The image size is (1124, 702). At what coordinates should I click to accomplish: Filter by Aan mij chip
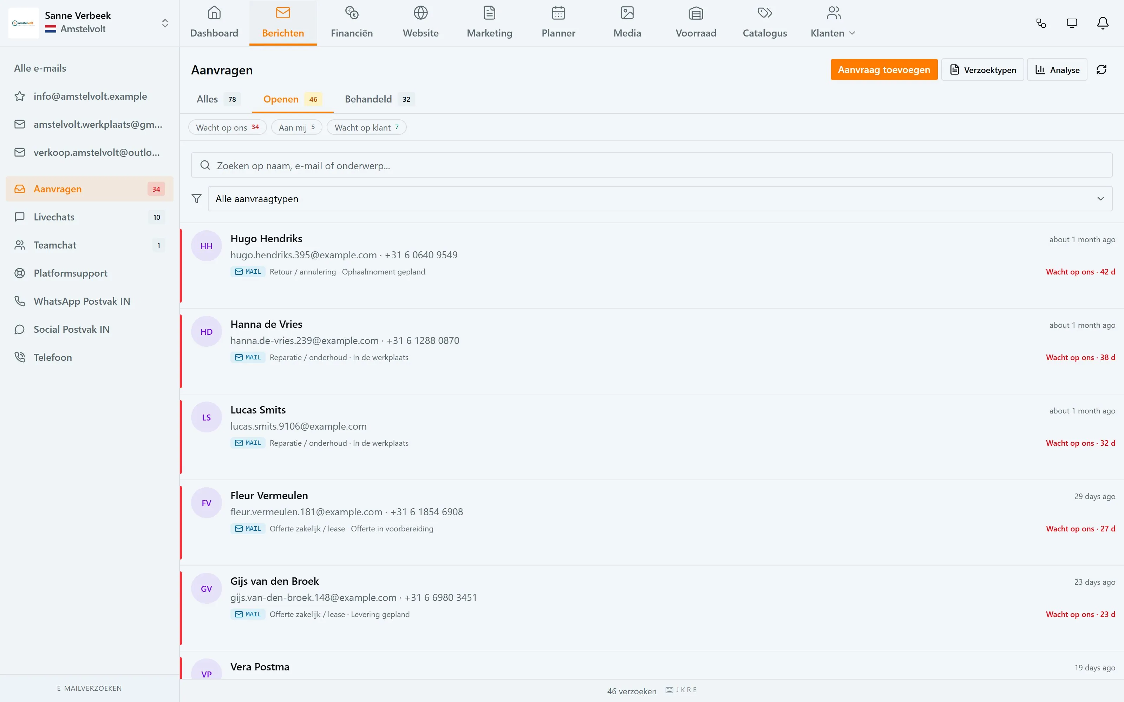coord(297,127)
